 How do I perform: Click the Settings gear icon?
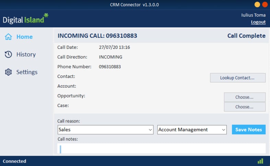(8, 72)
